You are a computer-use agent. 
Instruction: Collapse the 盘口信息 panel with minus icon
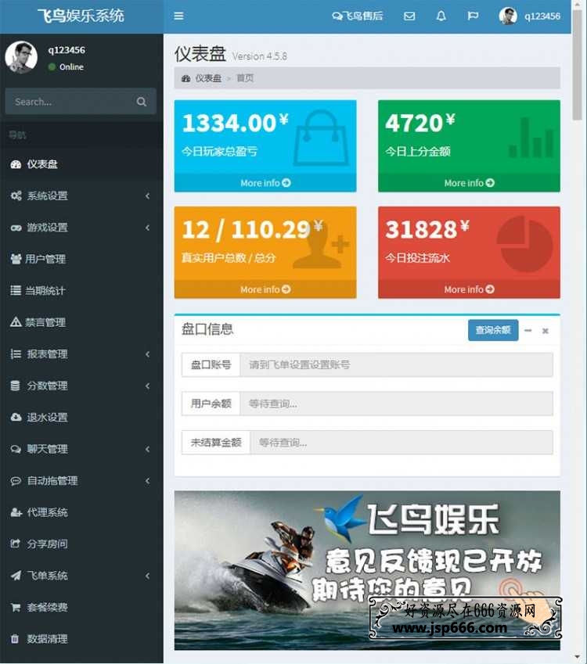(528, 331)
